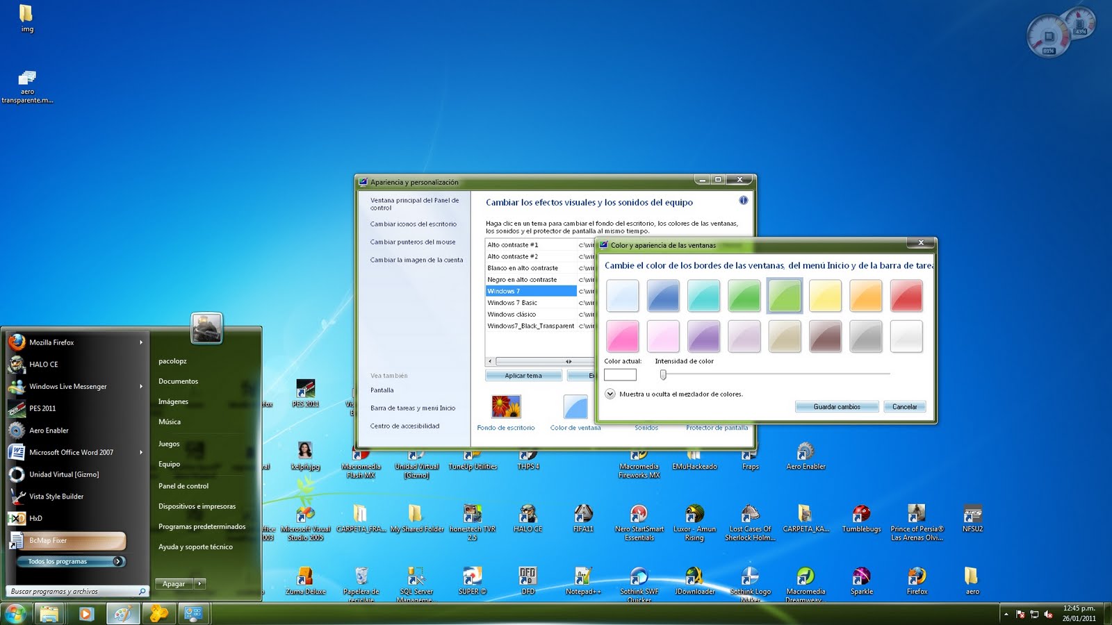Screen dimensions: 1112x625
Task: Open Dispositivos e impresoras entry
Action: [x=197, y=506]
